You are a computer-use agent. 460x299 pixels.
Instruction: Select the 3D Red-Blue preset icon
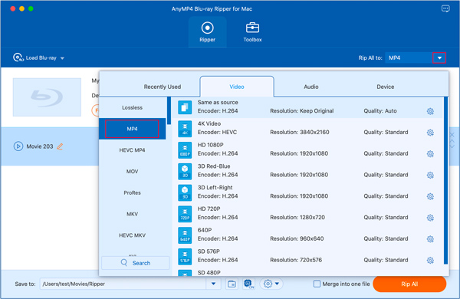185,172
